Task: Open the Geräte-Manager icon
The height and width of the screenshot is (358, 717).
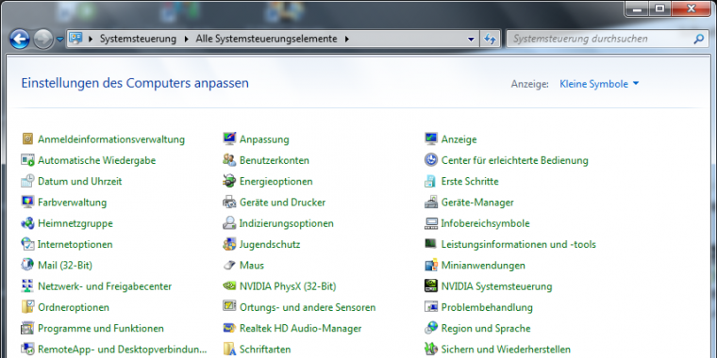Action: (431, 202)
